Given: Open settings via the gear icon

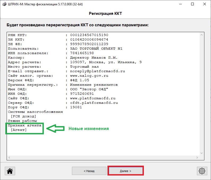Looking at the screenshot, I should 201,171.
